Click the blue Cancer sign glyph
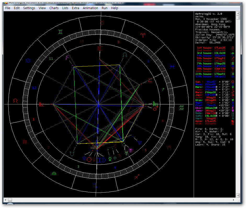Image resolution: width=246 pixels, height=208 pixels. click(28, 61)
